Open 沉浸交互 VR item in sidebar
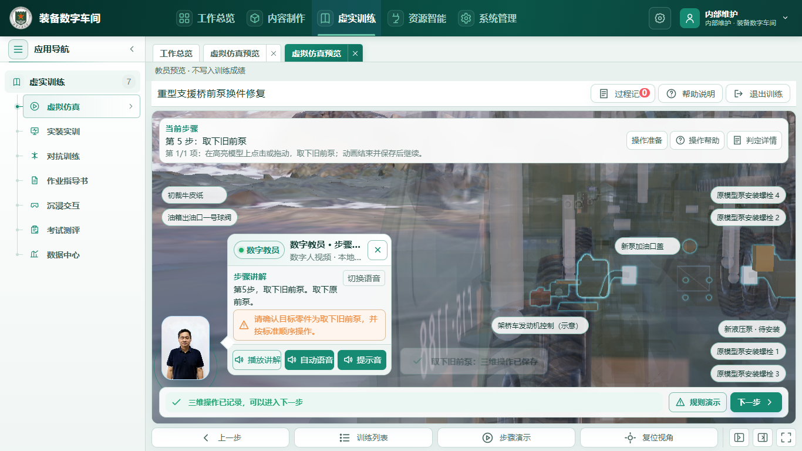This screenshot has width=802, height=451. point(63,206)
